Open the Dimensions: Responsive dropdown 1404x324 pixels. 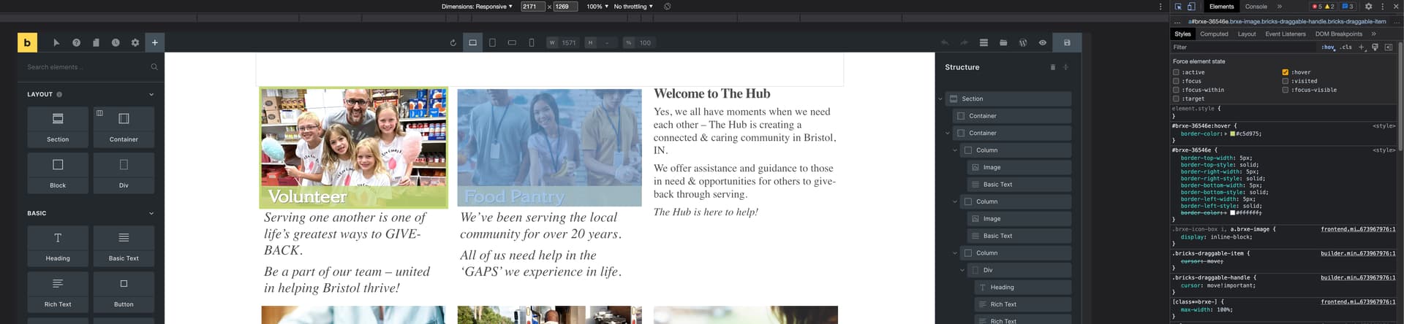pos(477,7)
